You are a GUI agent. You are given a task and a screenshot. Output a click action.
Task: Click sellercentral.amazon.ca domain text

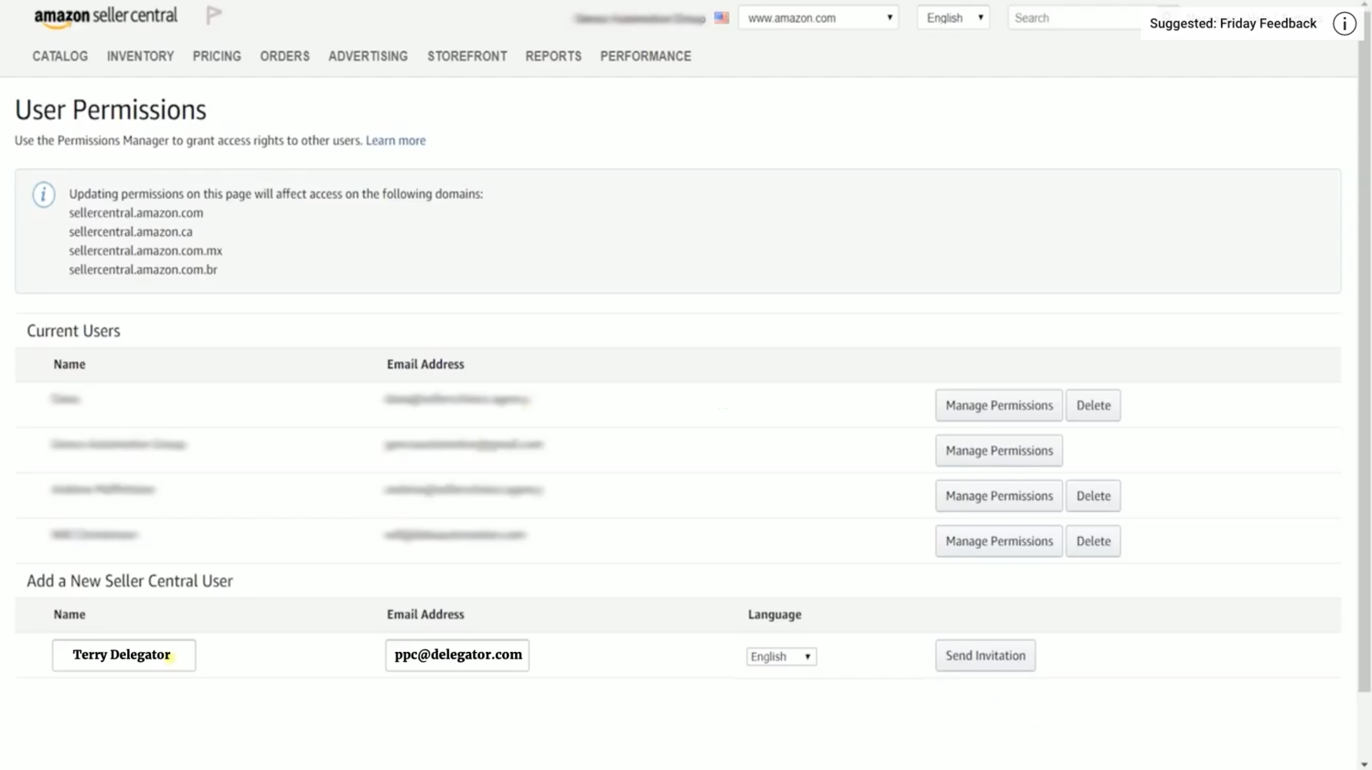pos(131,232)
